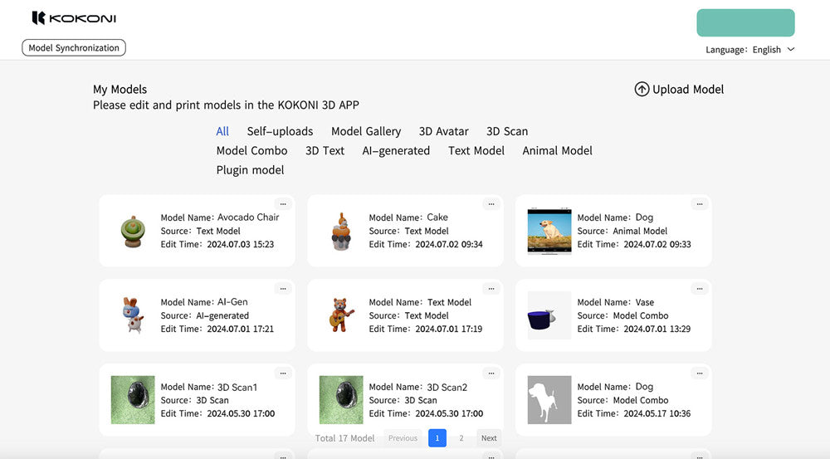Screen dimensions: 830x459
Task: Open the Avocado Chair card's three-dot menu
Action: tap(283, 203)
